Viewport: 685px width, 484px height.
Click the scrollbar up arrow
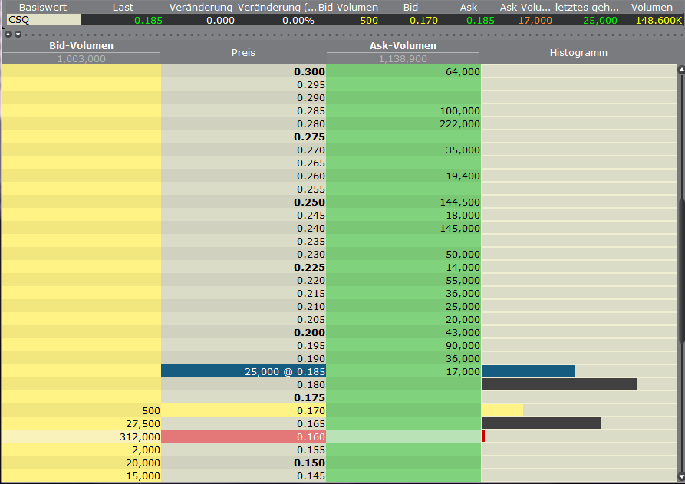click(x=680, y=71)
